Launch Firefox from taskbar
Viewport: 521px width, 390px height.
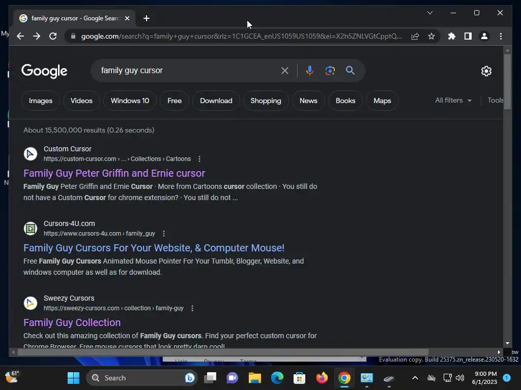[322, 378]
